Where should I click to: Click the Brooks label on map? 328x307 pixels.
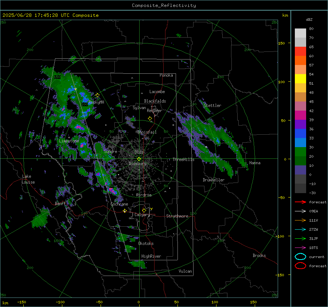tap(259, 256)
